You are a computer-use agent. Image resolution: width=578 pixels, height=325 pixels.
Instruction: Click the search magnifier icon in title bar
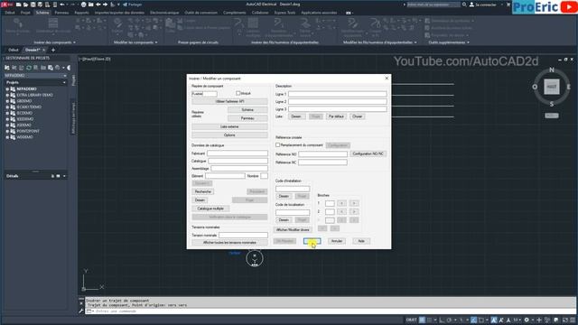coord(464,5)
